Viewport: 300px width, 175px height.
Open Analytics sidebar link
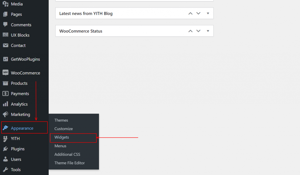19,104
